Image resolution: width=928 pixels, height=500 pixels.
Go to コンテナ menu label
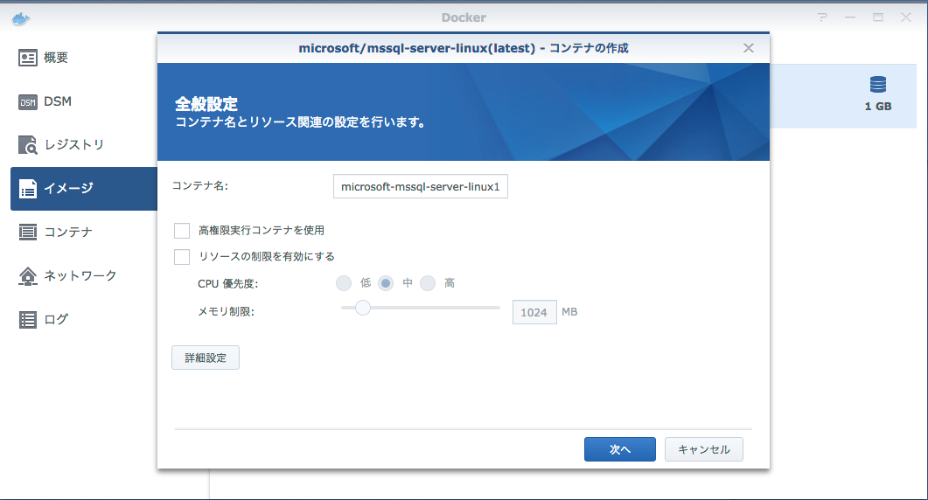pos(68,232)
